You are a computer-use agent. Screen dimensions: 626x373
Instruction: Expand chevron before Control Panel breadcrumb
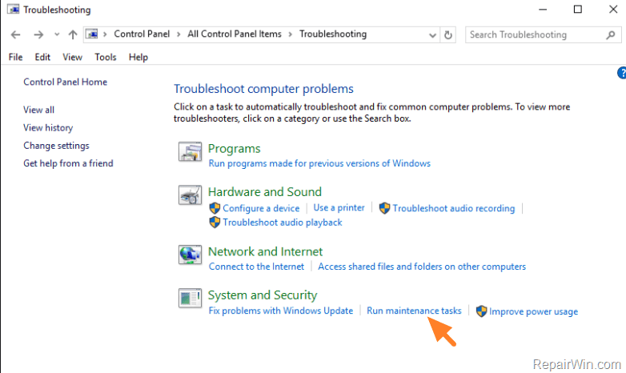[x=105, y=34]
